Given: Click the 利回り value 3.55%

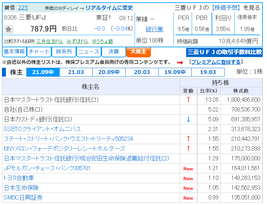Looking at the screenshot, I should [x=223, y=29].
